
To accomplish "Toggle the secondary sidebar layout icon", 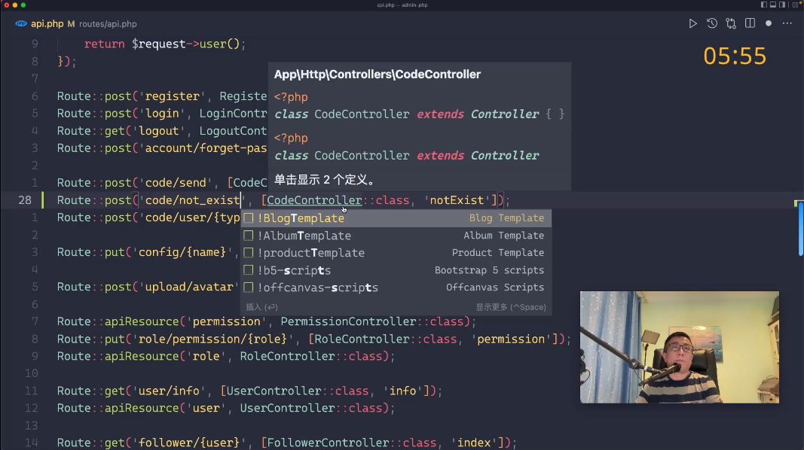I will pos(782,5).
